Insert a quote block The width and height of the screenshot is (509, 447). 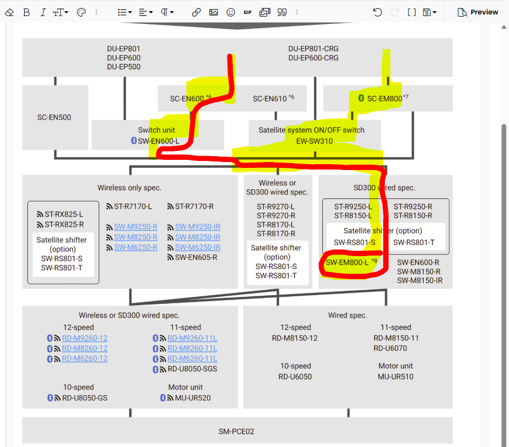282,12
